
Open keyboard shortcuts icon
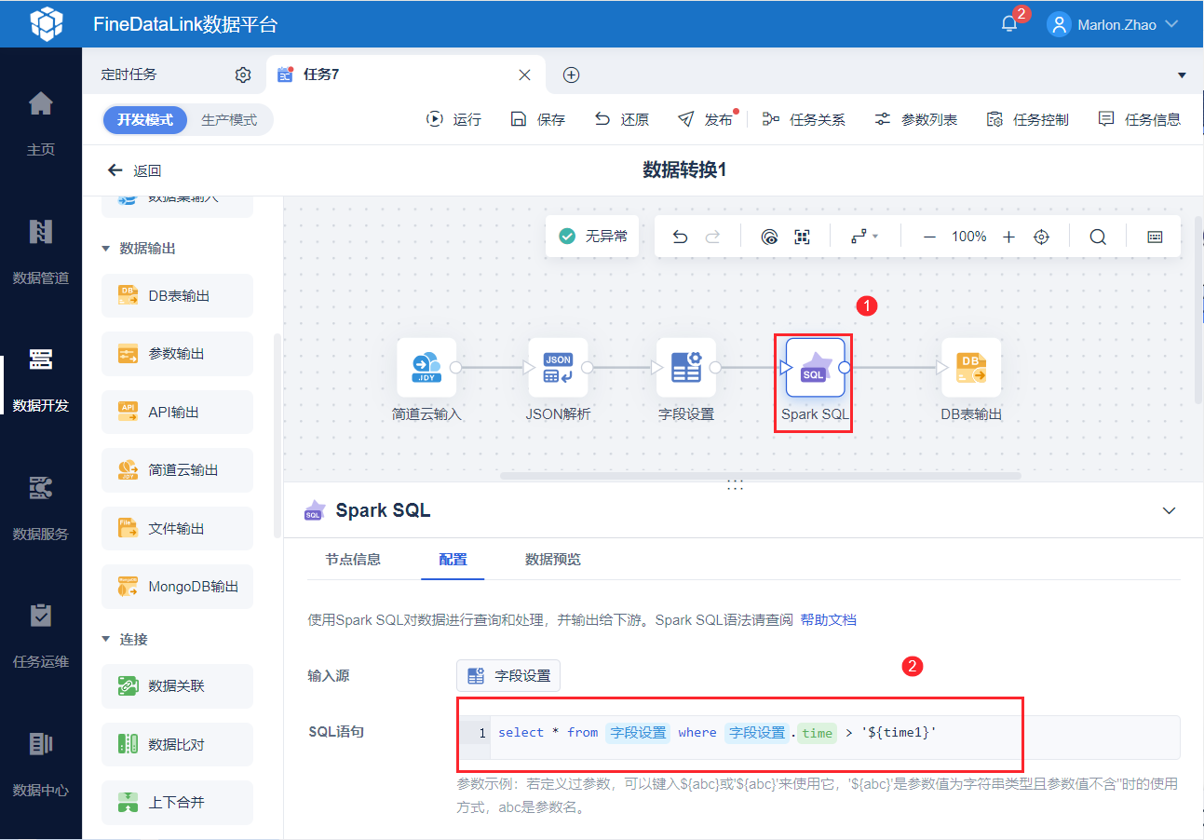[1156, 237]
